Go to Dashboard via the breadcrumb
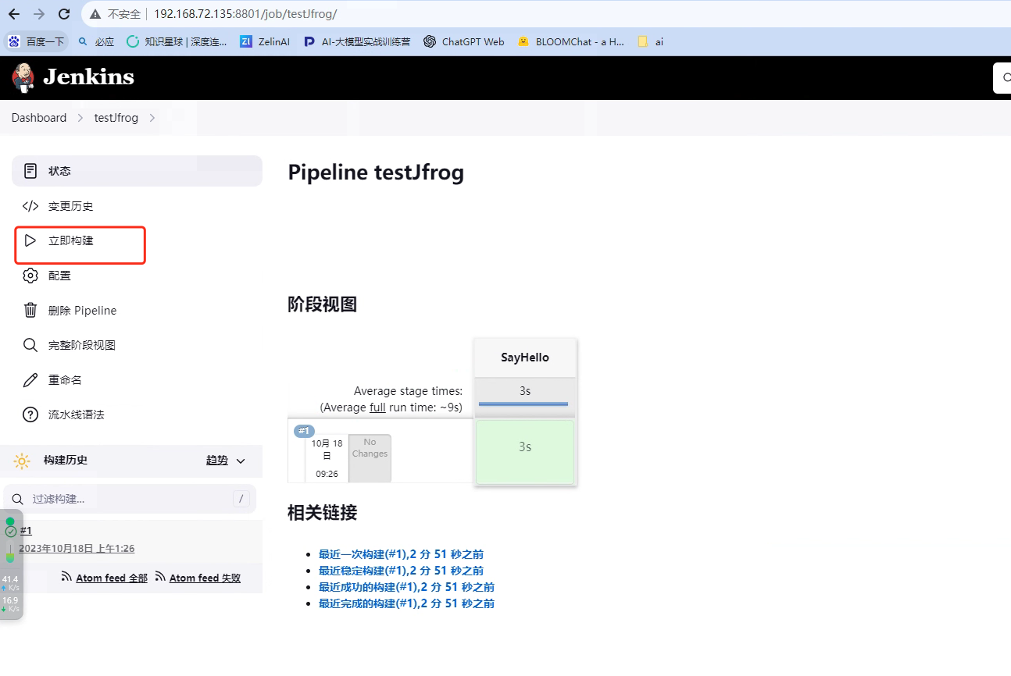Viewport: 1011px width, 676px height. point(39,117)
